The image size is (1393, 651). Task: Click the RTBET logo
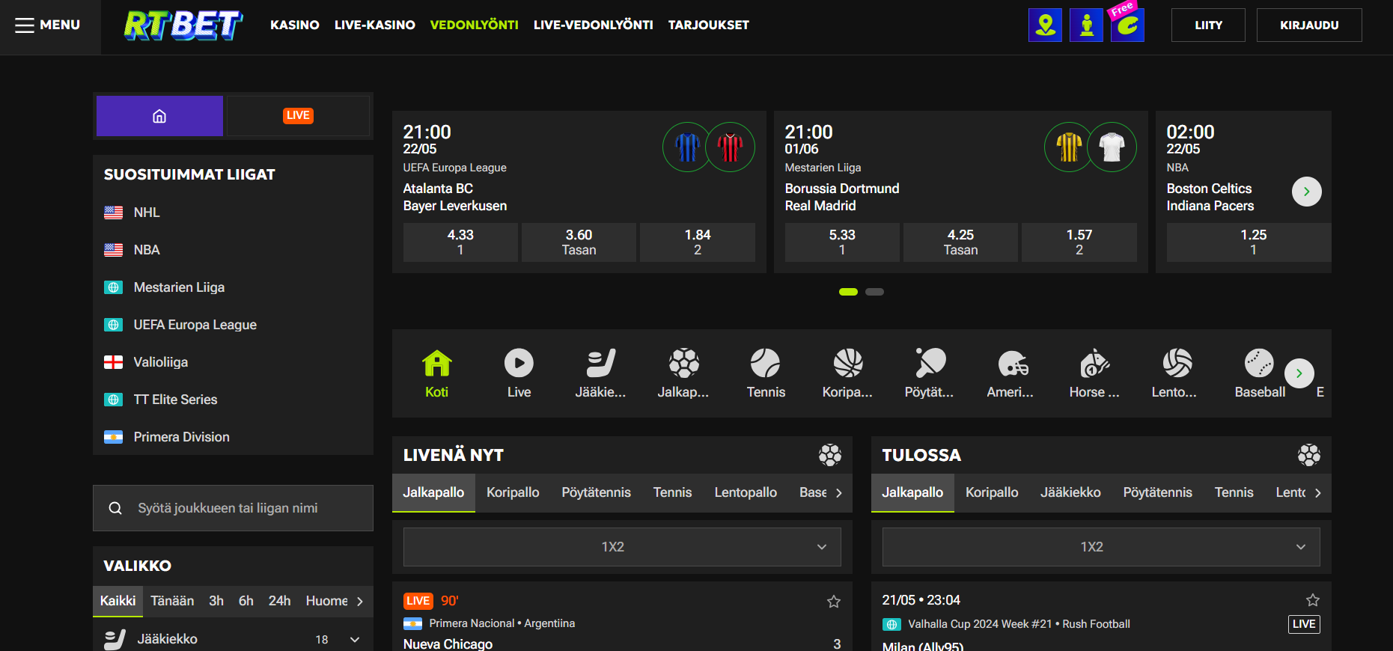[183, 25]
